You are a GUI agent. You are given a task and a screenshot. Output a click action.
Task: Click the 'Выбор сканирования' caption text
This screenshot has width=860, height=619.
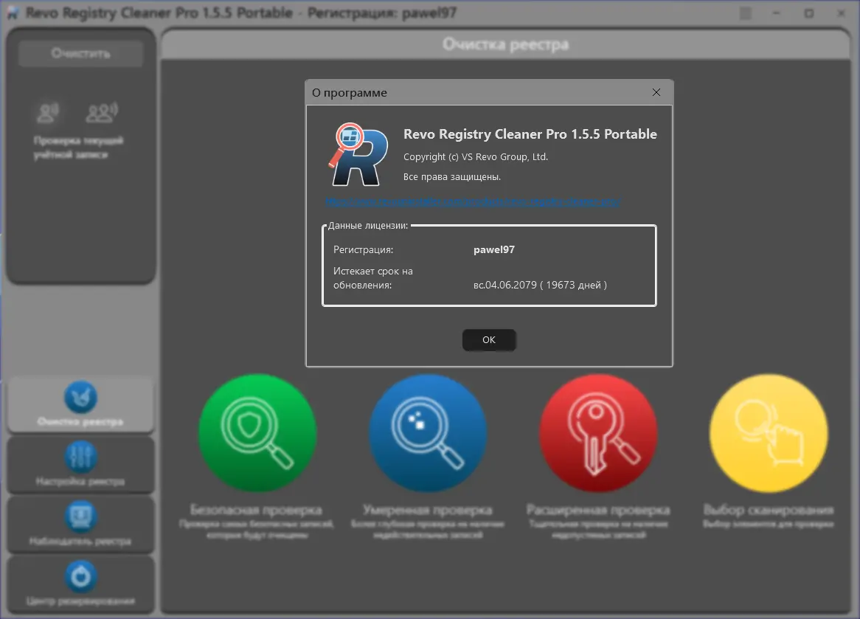769,510
